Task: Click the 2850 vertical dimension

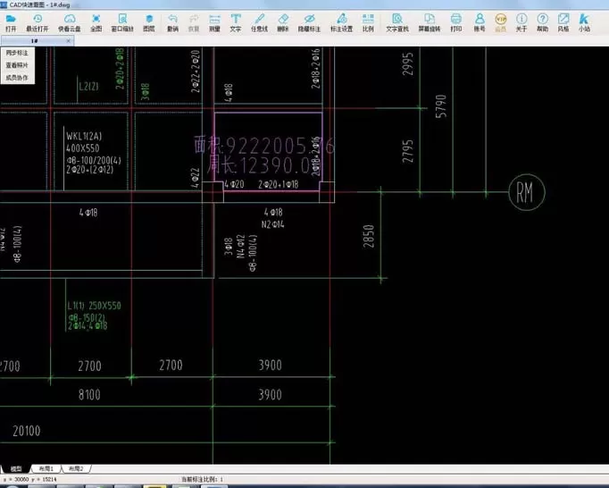Action: (368, 236)
